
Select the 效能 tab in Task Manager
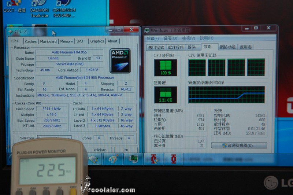point(207,47)
